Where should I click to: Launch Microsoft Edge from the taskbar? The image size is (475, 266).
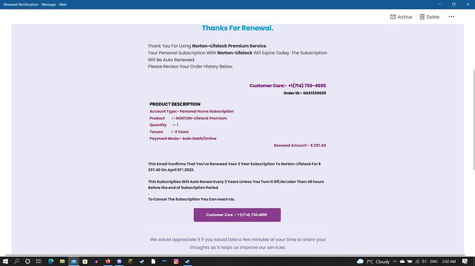pyautogui.click(x=51, y=261)
